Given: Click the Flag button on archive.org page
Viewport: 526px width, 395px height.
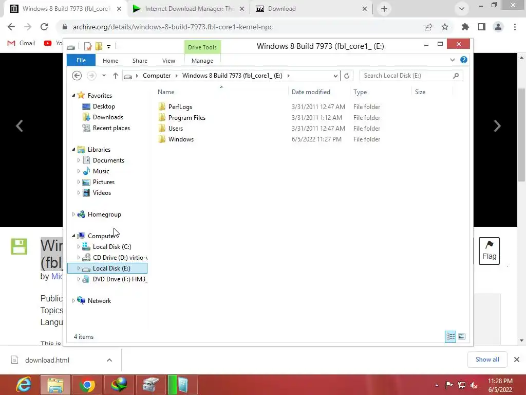Looking at the screenshot, I should tap(489, 251).
